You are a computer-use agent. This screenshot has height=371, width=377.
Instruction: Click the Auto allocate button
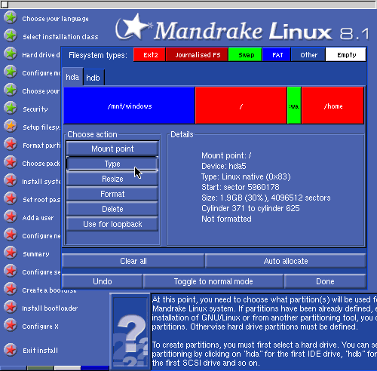point(286,261)
